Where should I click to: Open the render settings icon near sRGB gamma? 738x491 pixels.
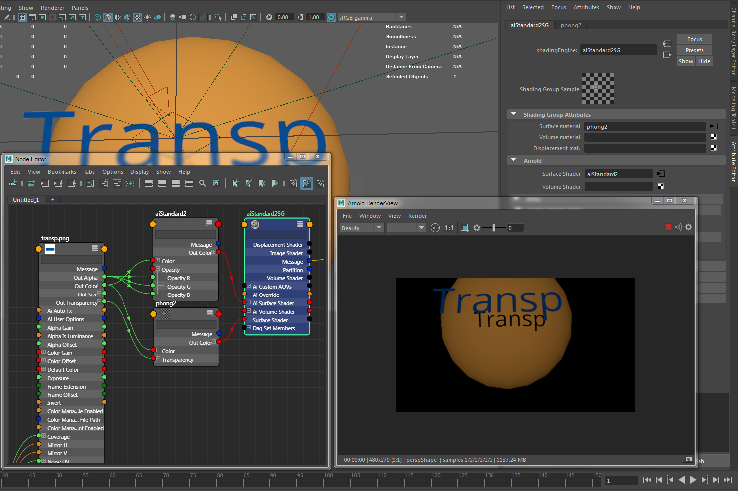tap(331, 17)
